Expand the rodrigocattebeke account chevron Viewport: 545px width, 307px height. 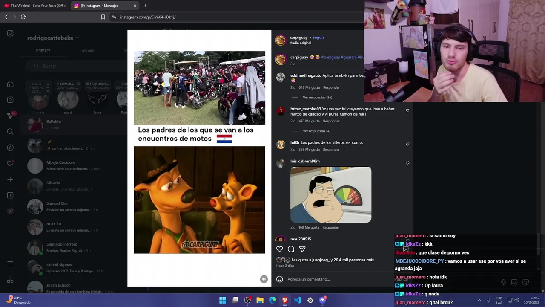77,38
